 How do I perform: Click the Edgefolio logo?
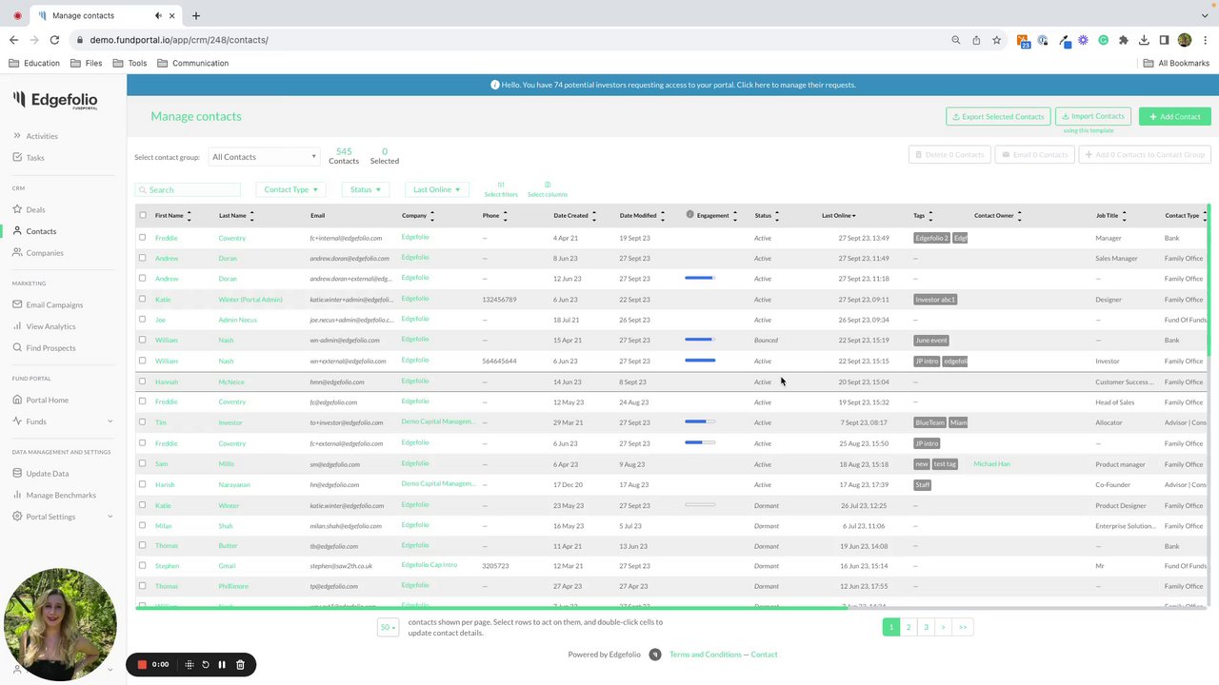coord(55,101)
